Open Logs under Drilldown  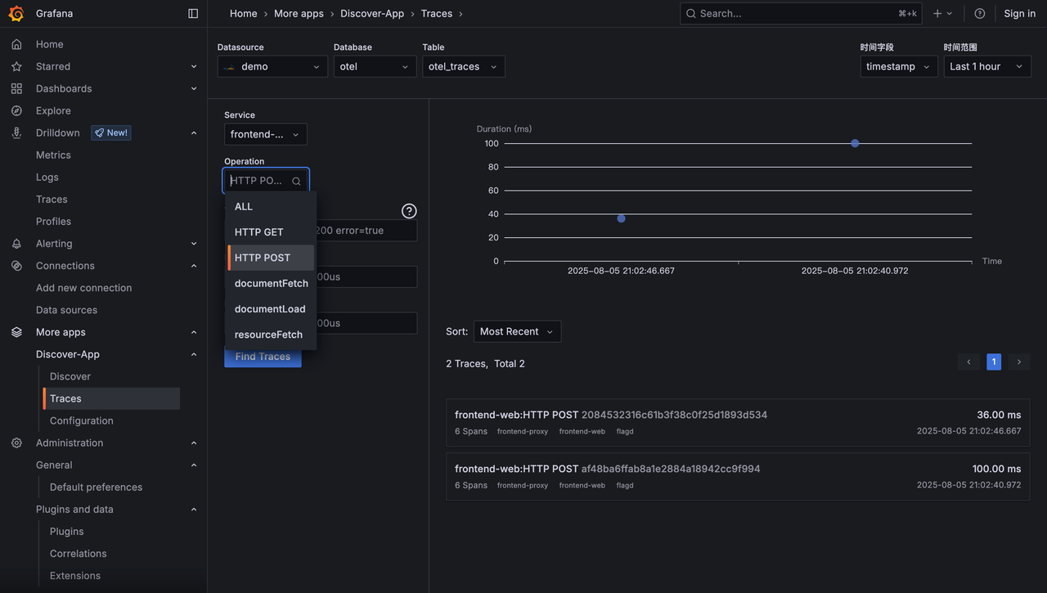click(x=47, y=177)
